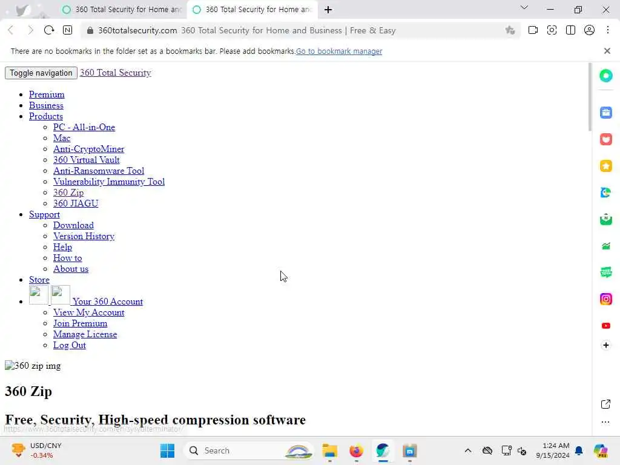Pop out the sidebar with the external window icon
The width and height of the screenshot is (620, 465).
tap(605, 404)
